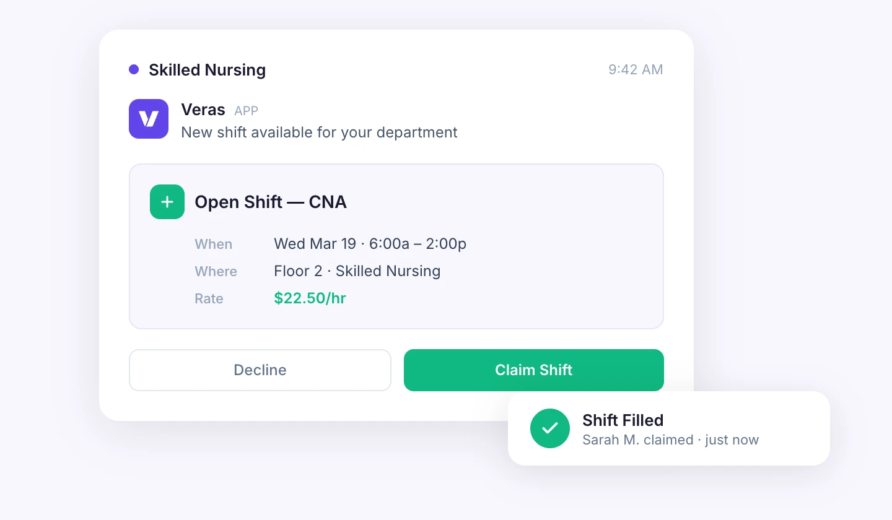Select the Wed Mar 19 shift time
Image resolution: width=892 pixels, height=520 pixels.
pos(370,244)
